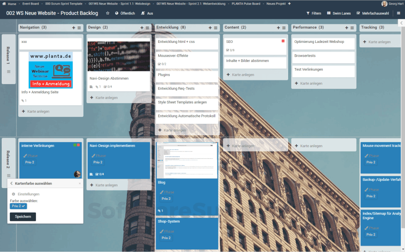Click checklist 0/2 indicator on Mouseover-Effekte card

click(162, 64)
